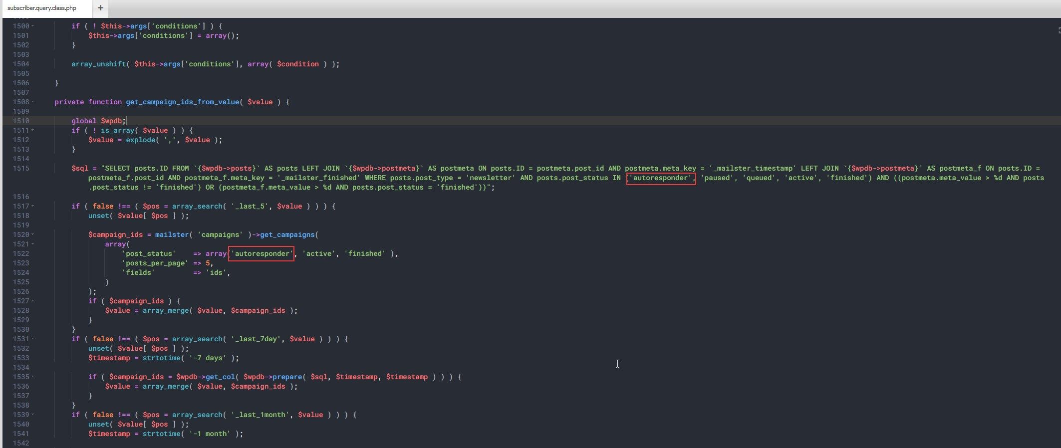Fold the get_campaign_ids_from_value function at line 1508
The width and height of the screenshot is (1061, 448).
(33, 102)
